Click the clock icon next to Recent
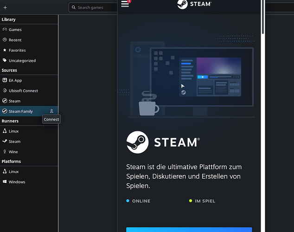 click(5, 40)
